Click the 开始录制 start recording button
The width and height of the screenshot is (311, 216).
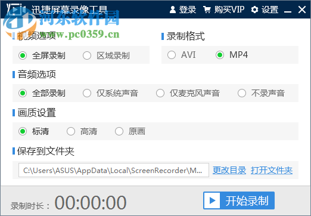[x=239, y=200]
